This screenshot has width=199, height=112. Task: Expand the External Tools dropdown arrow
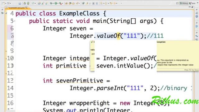63,3
